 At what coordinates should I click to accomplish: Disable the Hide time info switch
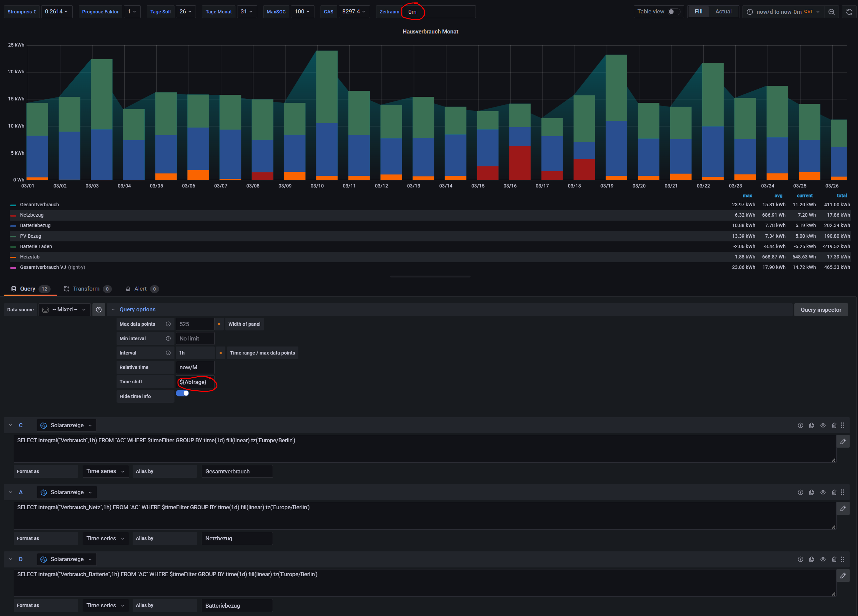(182, 393)
